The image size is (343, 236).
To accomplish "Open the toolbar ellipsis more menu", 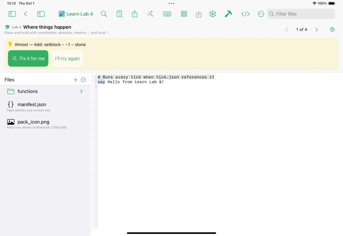I will [x=261, y=14].
